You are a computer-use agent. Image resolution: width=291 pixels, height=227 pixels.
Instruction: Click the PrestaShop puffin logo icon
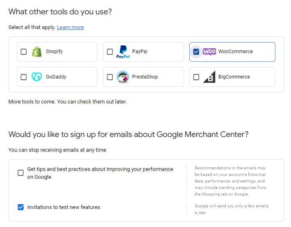pyautogui.click(x=123, y=77)
